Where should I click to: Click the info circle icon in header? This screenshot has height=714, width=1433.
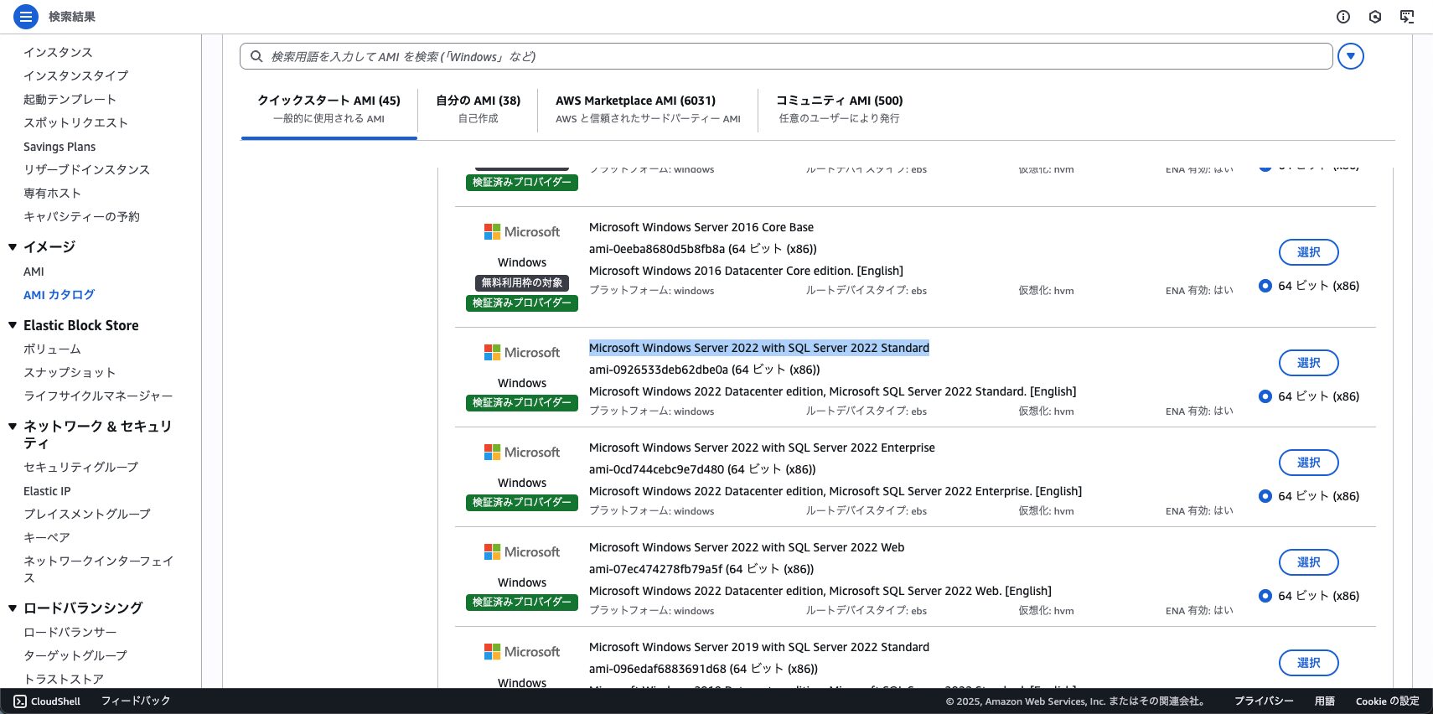point(1343,17)
